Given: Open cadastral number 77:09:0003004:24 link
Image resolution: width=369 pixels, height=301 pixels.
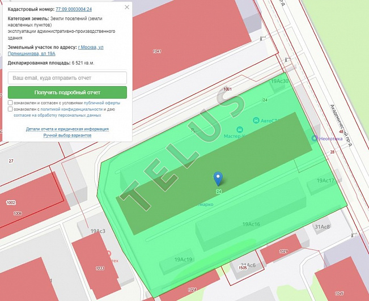Looking at the screenshot, I should pos(74,9).
